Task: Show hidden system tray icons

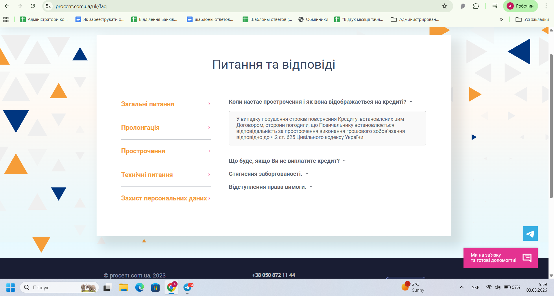Action: [x=461, y=287]
